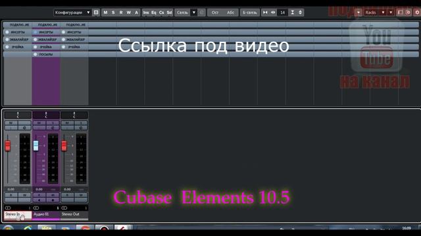Solo the Аудио 01 channel
421x236 pixels.
click(53, 123)
